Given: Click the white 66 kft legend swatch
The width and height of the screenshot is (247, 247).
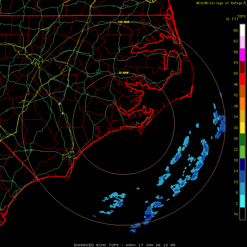Looking at the screenshot, I should [x=242, y=30].
